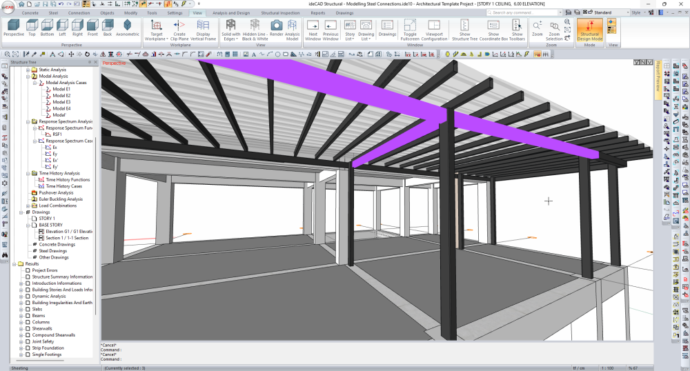
Task: Open the Analysis and Design tab
Action: pos(231,13)
